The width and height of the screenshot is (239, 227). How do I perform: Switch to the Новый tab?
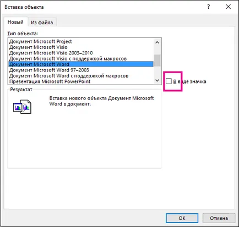click(15, 22)
